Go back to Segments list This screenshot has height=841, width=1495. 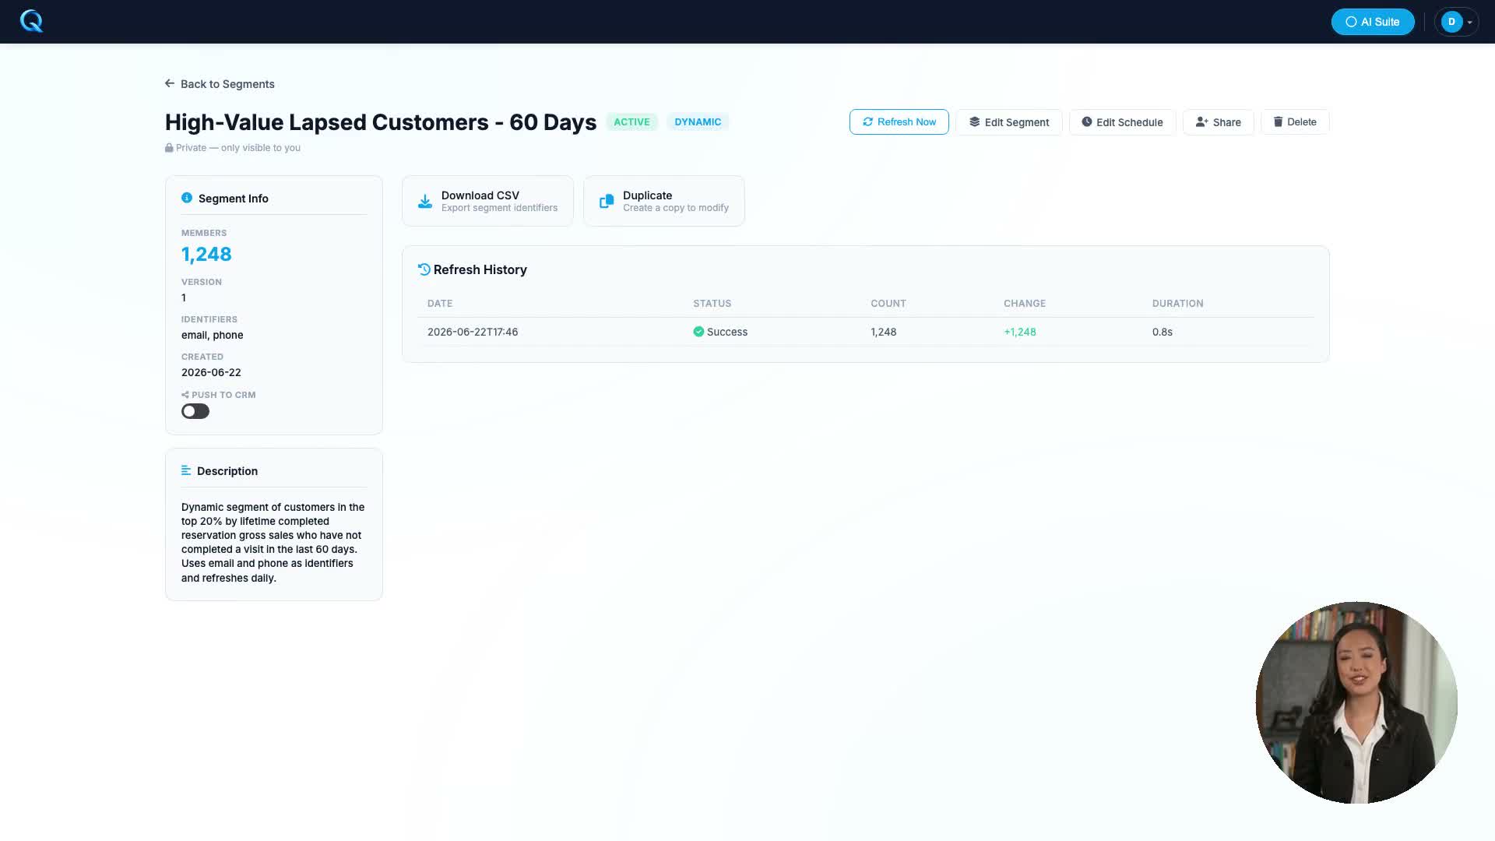[220, 84]
